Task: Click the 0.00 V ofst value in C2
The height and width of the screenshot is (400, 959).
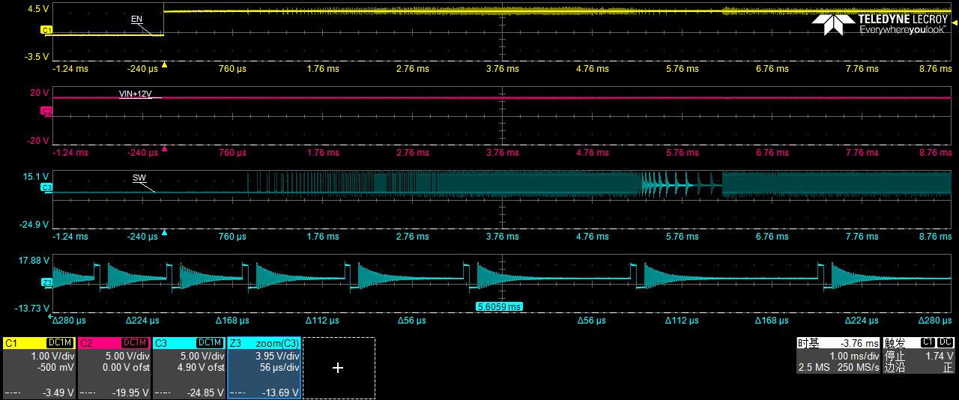Action: 126,368
